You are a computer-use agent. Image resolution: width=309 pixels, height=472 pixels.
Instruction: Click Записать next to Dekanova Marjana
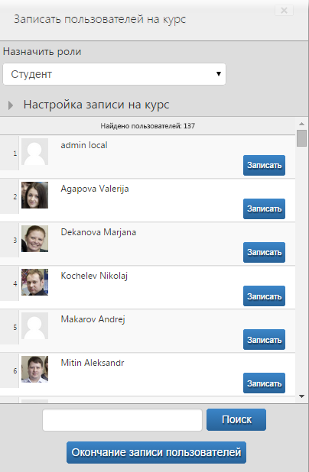point(264,252)
